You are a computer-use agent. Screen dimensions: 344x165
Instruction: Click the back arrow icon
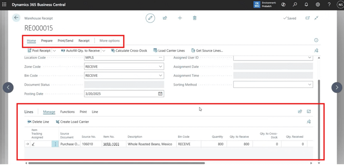(x=16, y=18)
